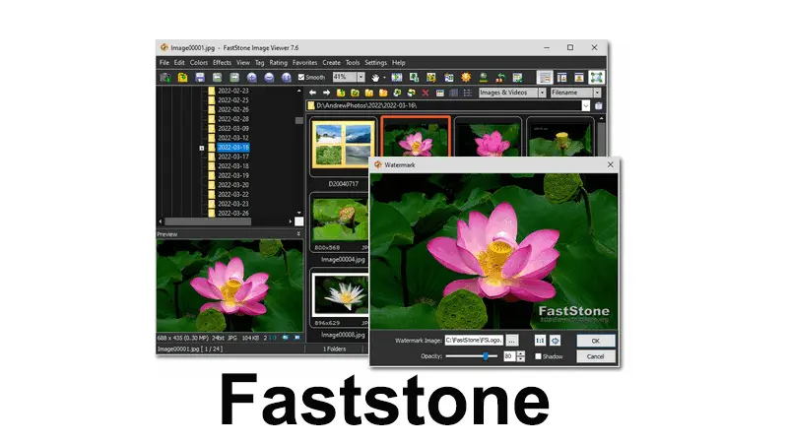
Task: Open the File menu
Action: coord(164,63)
